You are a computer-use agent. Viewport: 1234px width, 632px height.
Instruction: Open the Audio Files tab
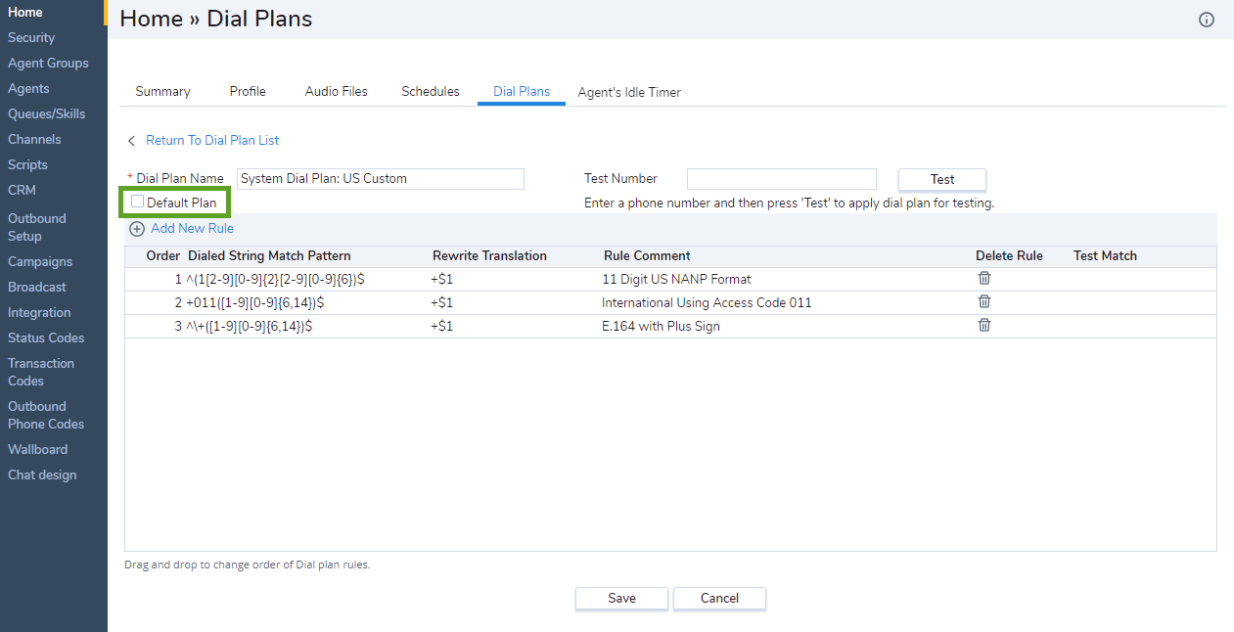pos(337,92)
